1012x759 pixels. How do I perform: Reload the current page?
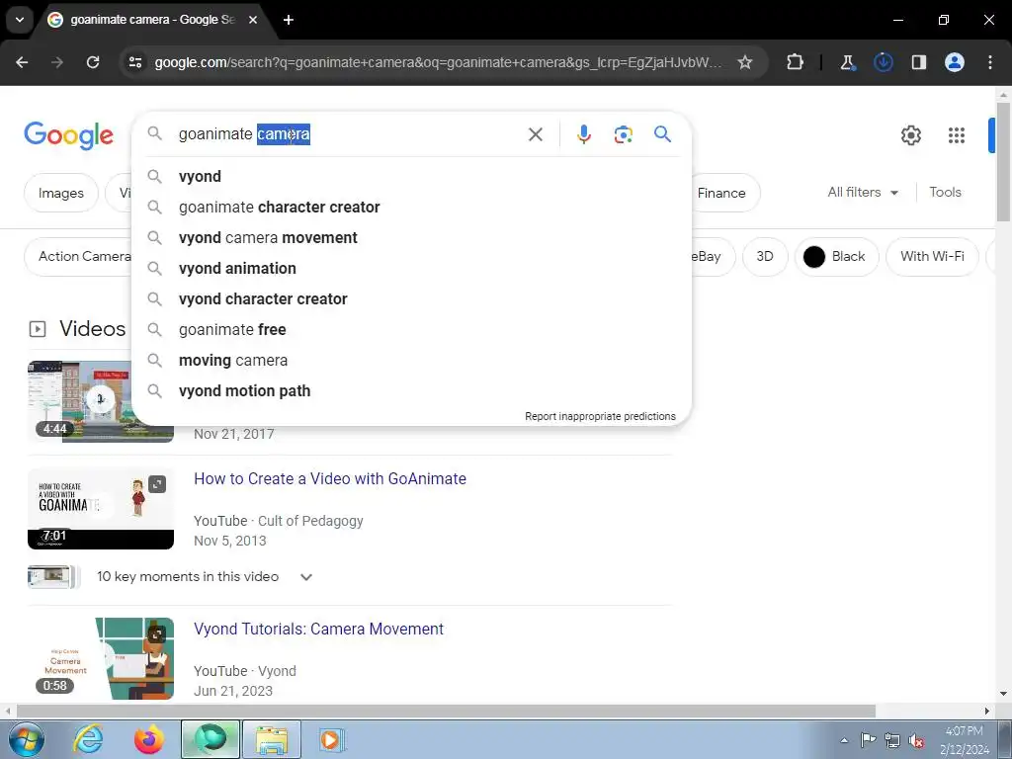click(93, 62)
